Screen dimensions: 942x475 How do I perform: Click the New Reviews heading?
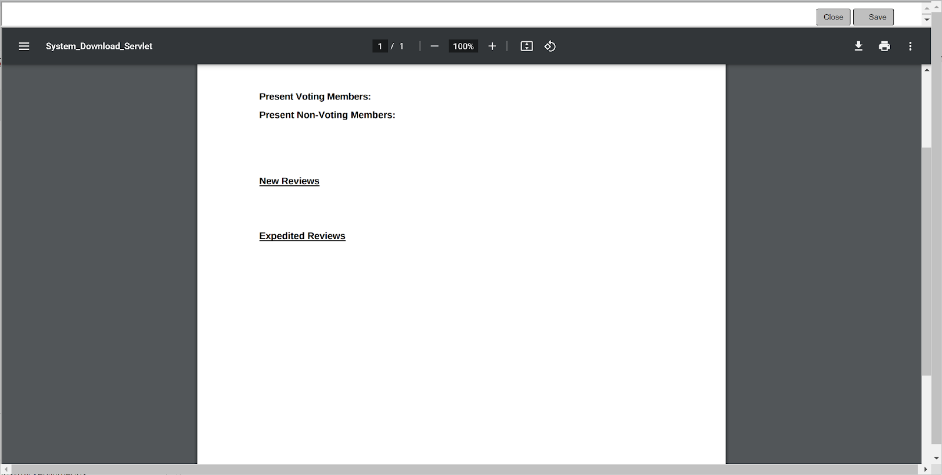coord(289,181)
